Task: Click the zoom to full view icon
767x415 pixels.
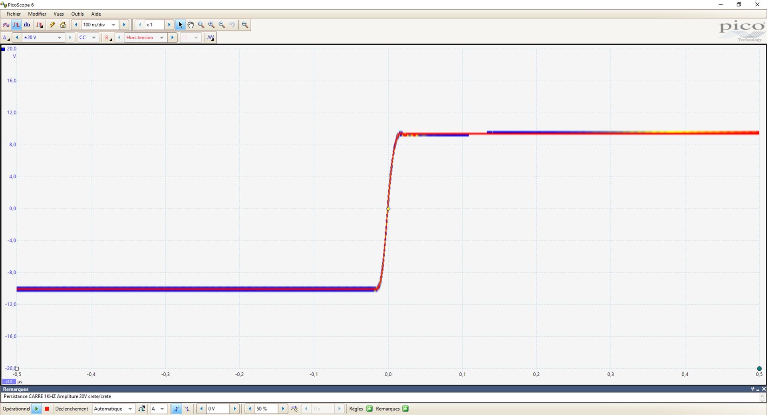Action: [x=245, y=25]
